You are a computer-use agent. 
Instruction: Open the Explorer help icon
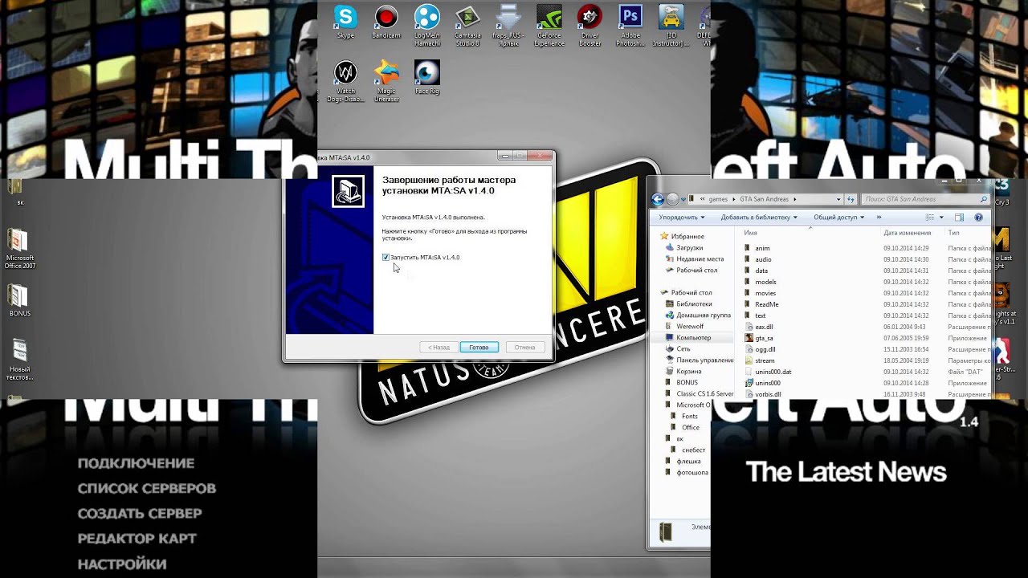click(x=978, y=218)
